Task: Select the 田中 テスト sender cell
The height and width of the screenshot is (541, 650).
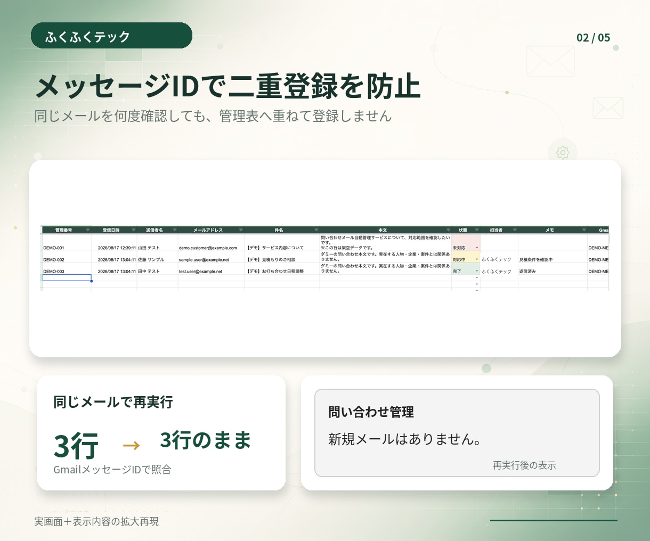Action: pyautogui.click(x=157, y=269)
